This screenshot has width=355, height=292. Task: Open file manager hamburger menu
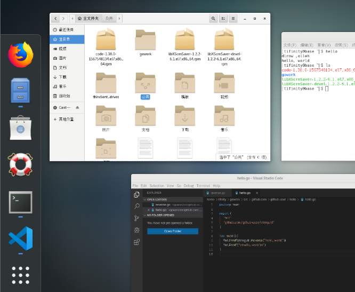[233, 19]
